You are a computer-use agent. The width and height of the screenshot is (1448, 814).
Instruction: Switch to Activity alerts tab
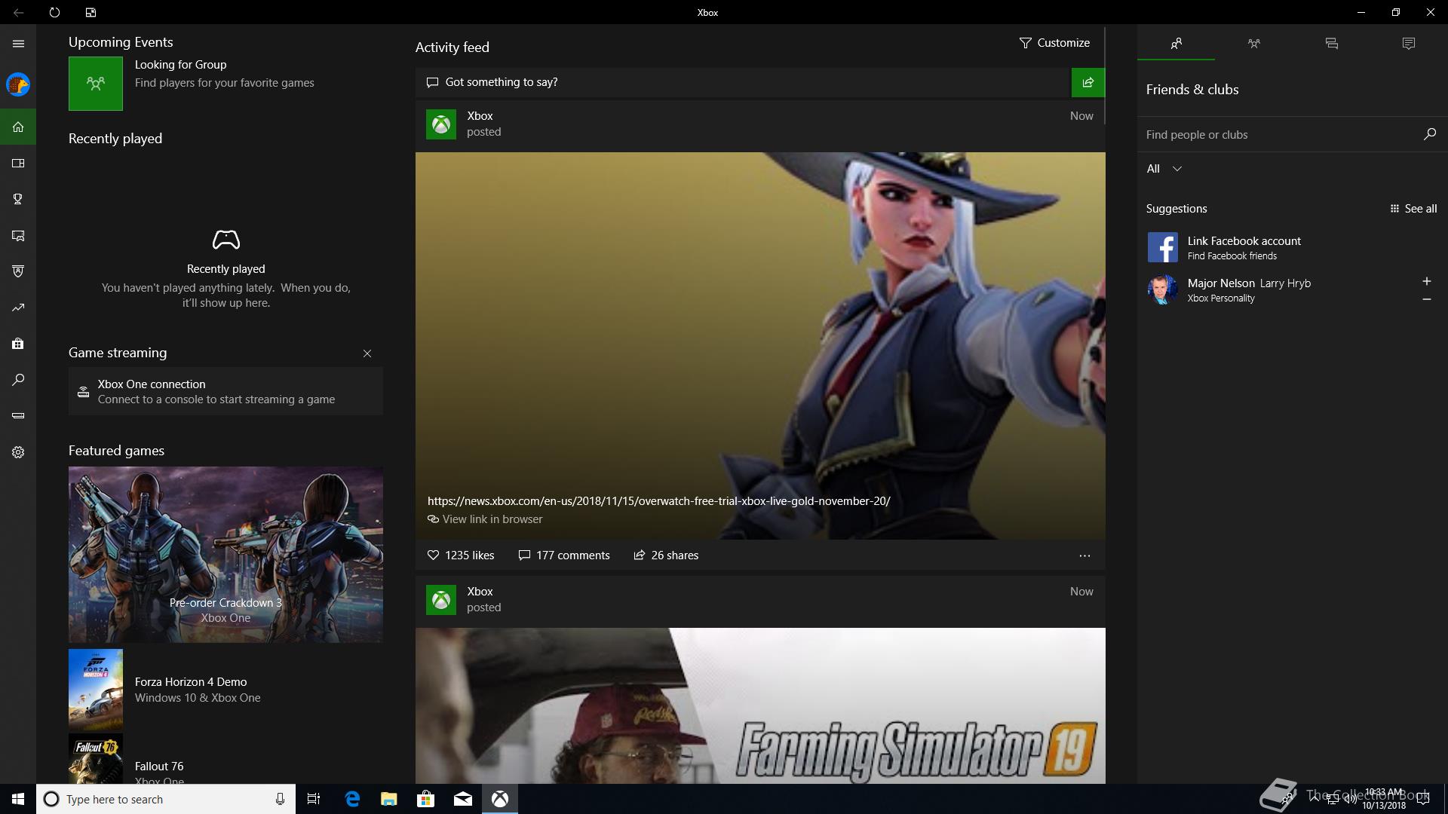click(1408, 43)
